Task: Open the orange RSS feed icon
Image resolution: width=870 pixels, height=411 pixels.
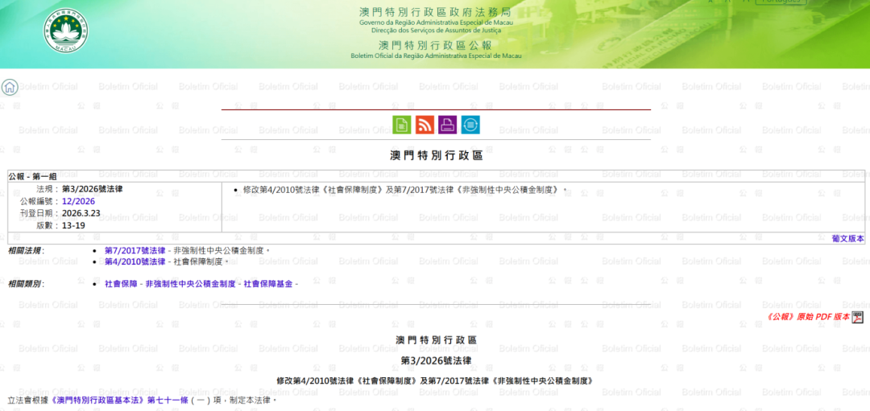Action: click(425, 125)
